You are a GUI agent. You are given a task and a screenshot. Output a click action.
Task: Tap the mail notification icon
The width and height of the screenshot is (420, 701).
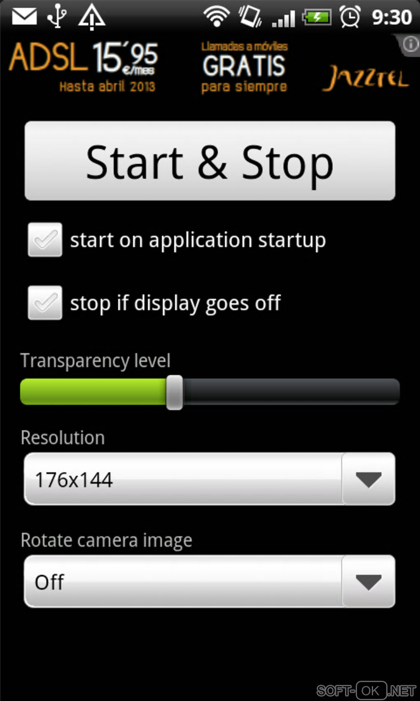click(24, 17)
